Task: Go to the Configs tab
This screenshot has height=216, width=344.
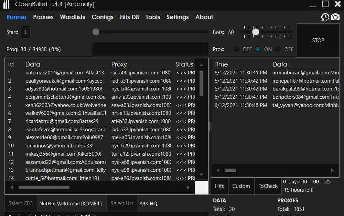Action: pyautogui.click(x=103, y=17)
